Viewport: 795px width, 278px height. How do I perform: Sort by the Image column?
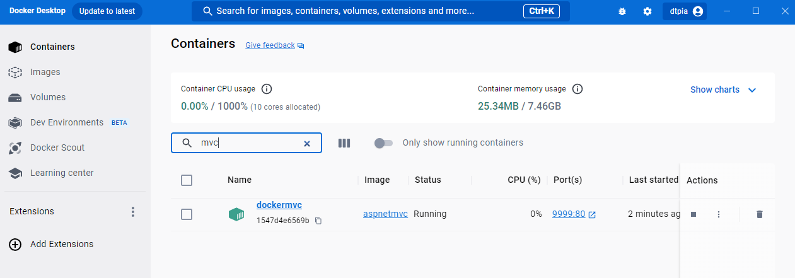(x=377, y=180)
